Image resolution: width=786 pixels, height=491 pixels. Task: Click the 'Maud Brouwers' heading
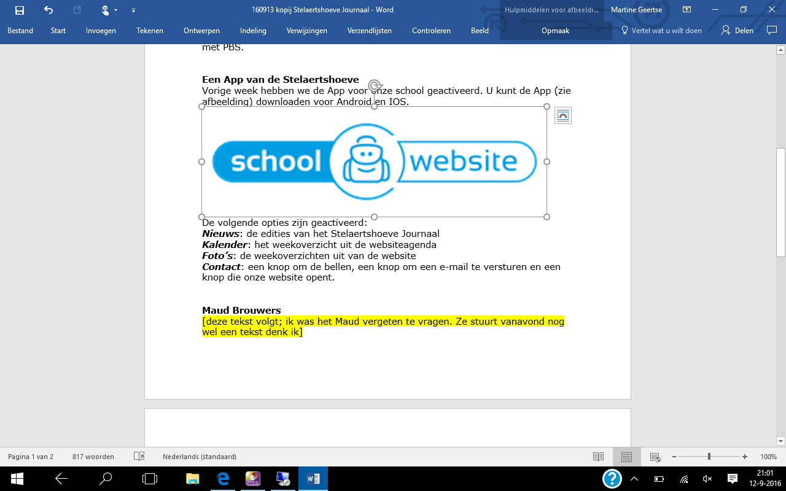241,311
